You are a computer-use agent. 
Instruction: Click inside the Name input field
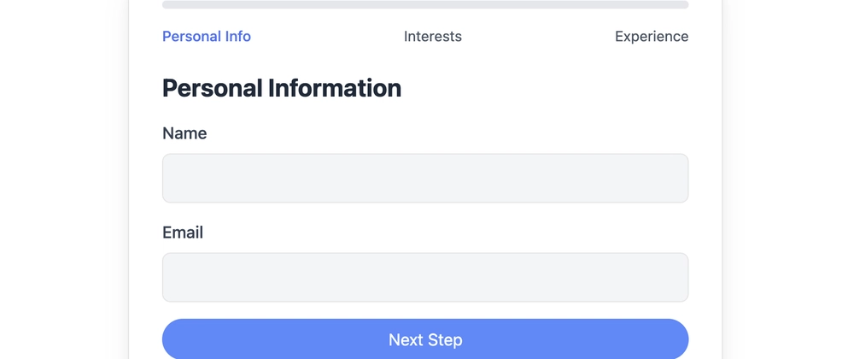(425, 178)
